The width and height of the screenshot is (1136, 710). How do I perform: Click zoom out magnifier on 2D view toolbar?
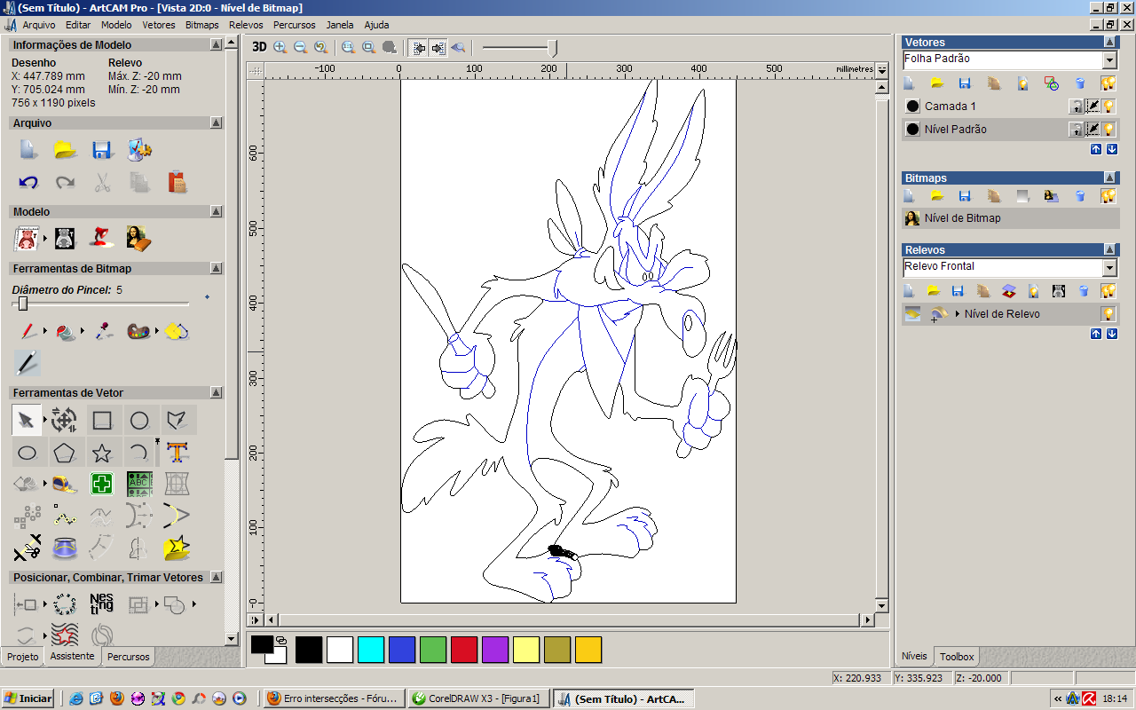(300, 47)
